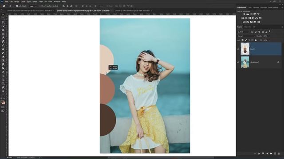
Task: Select the Clone Stamp tool
Action: [x=3, y=49]
